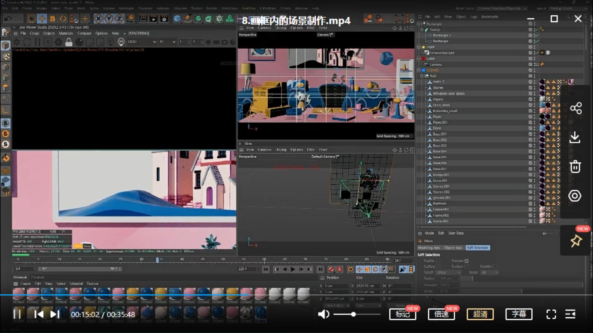The width and height of the screenshot is (593, 333).
Task: Open Edit Render Settings clapperboard gear icon
Action: pos(164,18)
